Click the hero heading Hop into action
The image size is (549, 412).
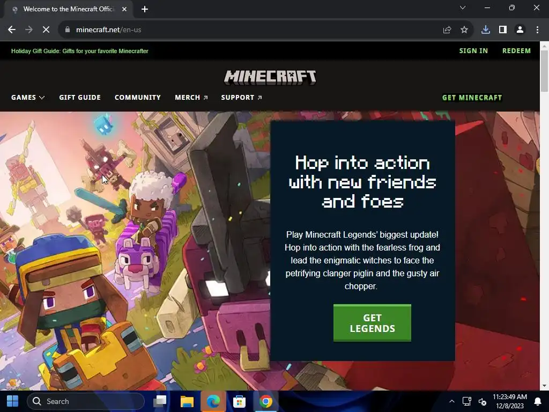362,182
